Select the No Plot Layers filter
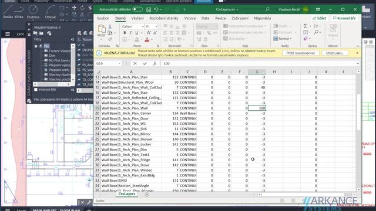376x211 pixels. pyautogui.click(x=59, y=60)
